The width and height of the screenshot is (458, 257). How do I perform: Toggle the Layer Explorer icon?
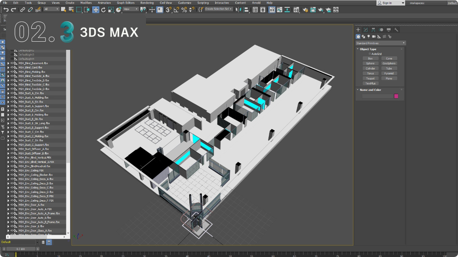pos(263,10)
